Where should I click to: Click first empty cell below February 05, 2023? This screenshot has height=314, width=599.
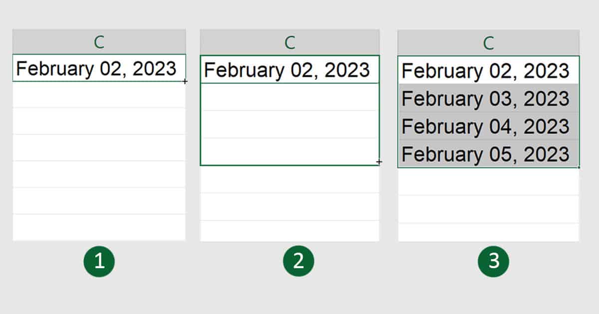(488, 181)
